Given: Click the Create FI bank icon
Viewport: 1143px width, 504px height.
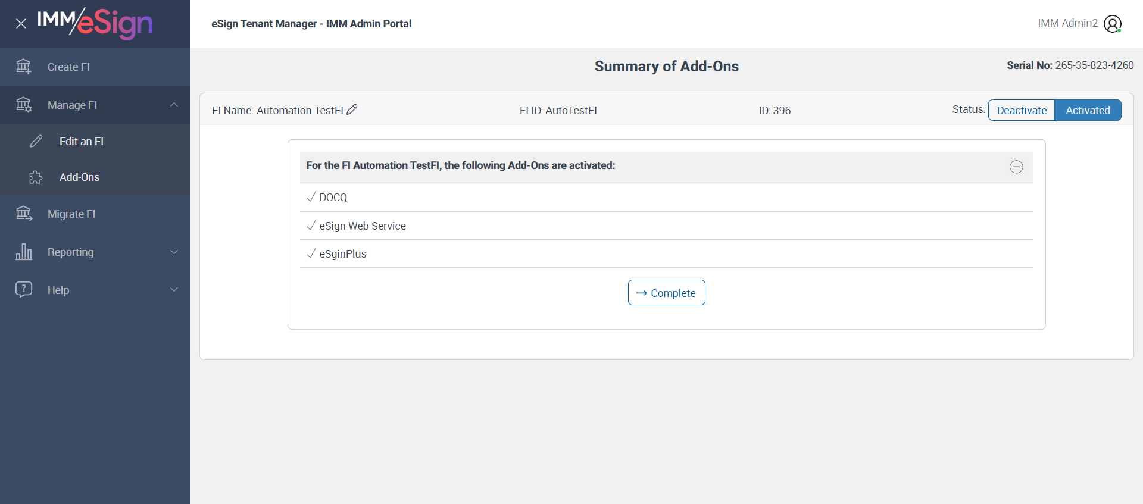Looking at the screenshot, I should click(24, 67).
